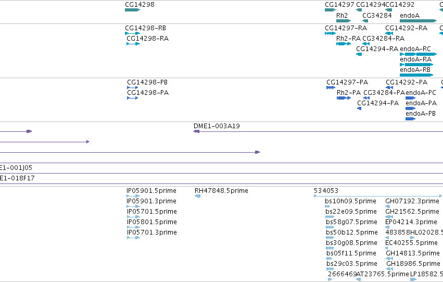Select the 534053 long feature line
Viewport: 443px width, 282px height.
point(378,196)
